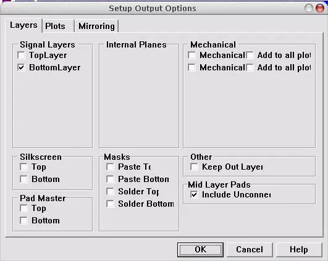Image resolution: width=328 pixels, height=261 pixels.
Task: Enable the Silkscreen Top checkbox
Action: click(23, 167)
